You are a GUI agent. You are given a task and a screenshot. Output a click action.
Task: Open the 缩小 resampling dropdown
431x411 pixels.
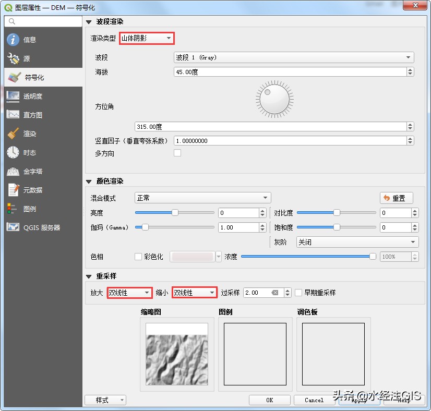click(x=194, y=293)
